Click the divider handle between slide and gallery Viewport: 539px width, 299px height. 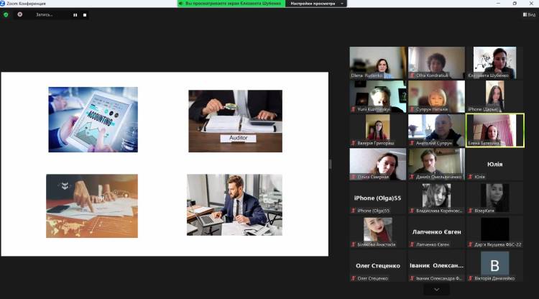coord(330,164)
